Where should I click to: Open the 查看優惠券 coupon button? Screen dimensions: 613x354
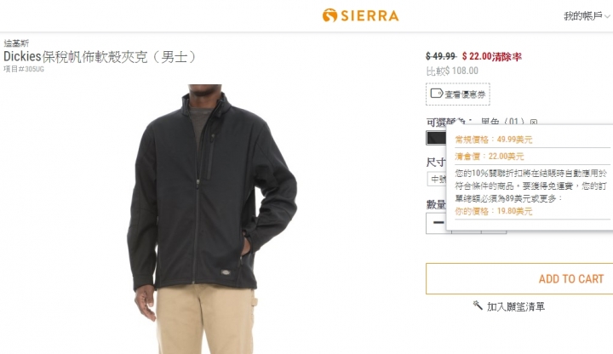point(458,94)
